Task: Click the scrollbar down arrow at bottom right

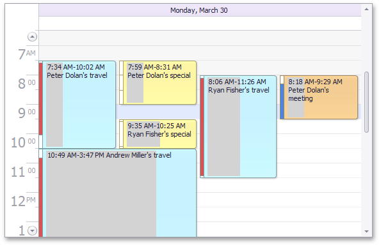Action: [x=367, y=232]
